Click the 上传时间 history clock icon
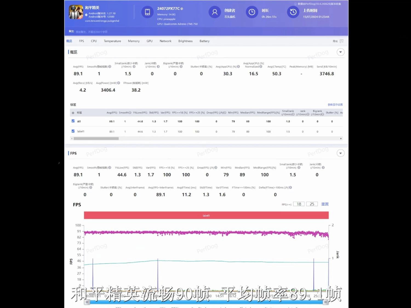 click(293, 12)
